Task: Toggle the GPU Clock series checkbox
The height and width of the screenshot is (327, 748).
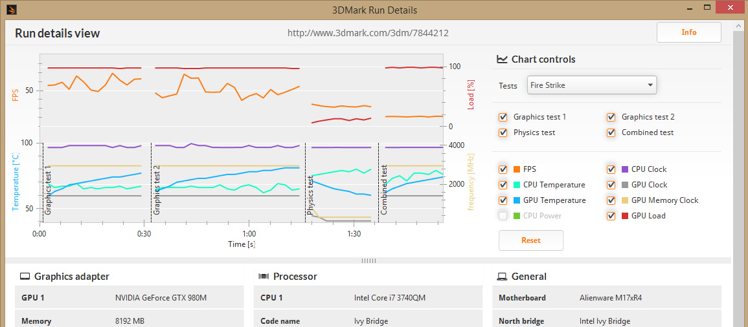Action: click(x=611, y=185)
